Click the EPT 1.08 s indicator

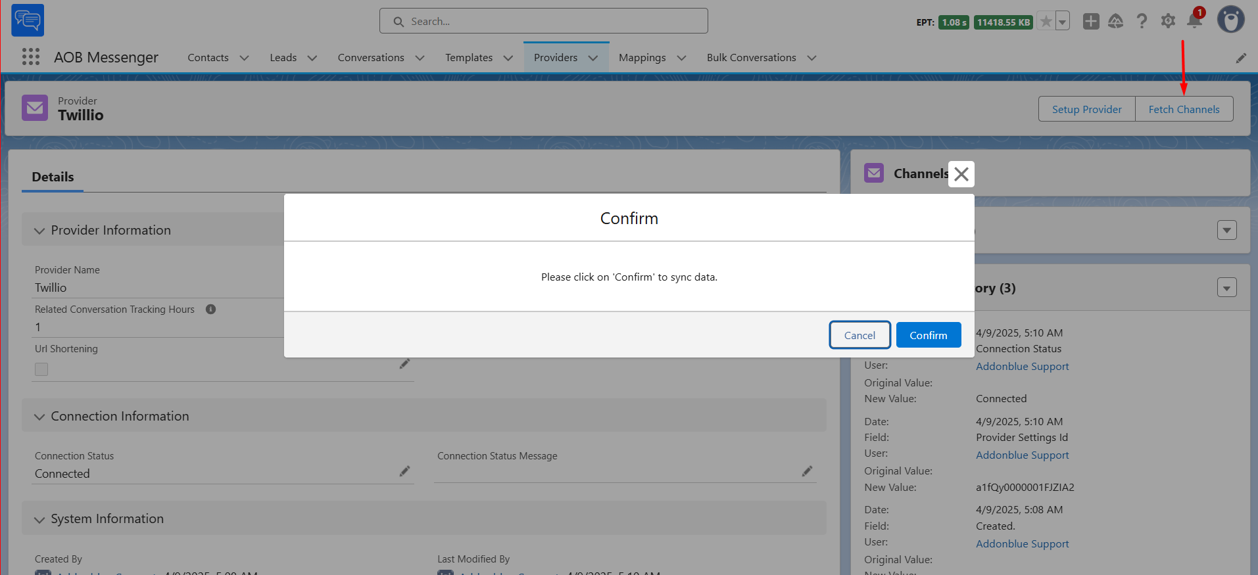(953, 22)
